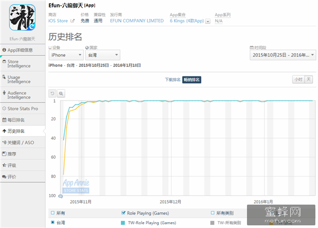The image size is (318, 228).
Task: Click the comment marker on the chart axis
Action: coord(60,196)
